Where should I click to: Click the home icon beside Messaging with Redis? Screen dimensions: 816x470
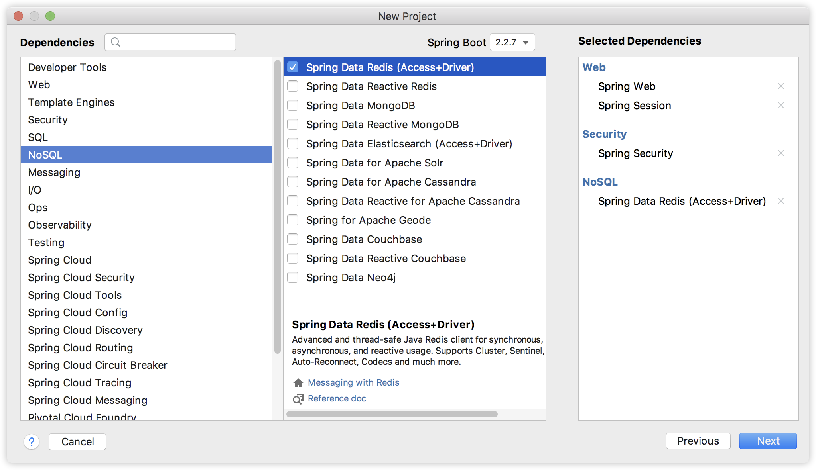298,383
